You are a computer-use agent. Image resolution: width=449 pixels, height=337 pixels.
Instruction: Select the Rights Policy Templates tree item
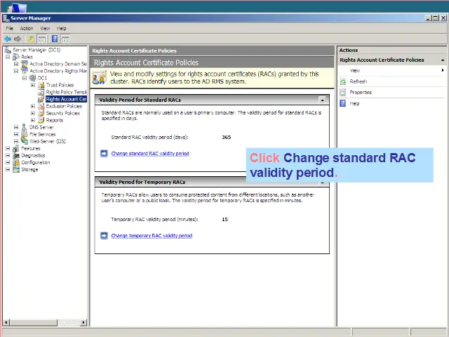(x=66, y=92)
